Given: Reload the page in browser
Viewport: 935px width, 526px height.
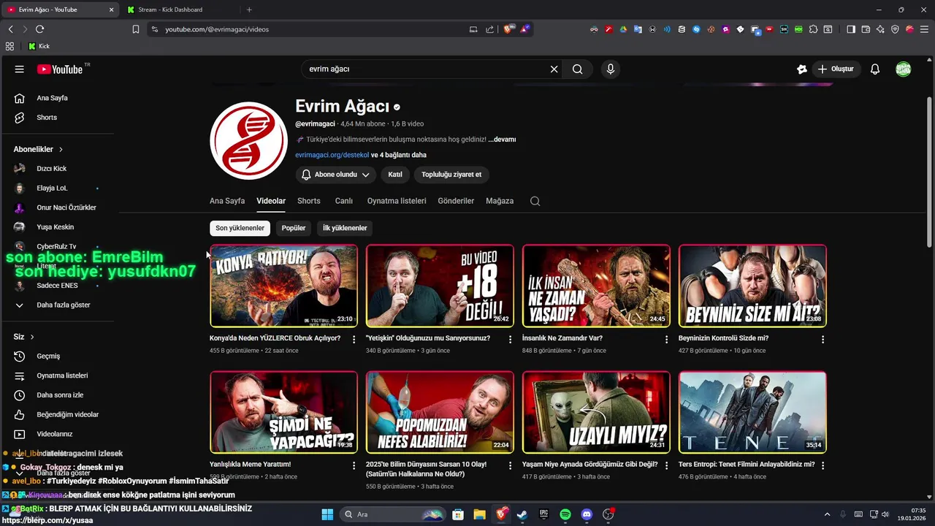Looking at the screenshot, I should tap(39, 29).
